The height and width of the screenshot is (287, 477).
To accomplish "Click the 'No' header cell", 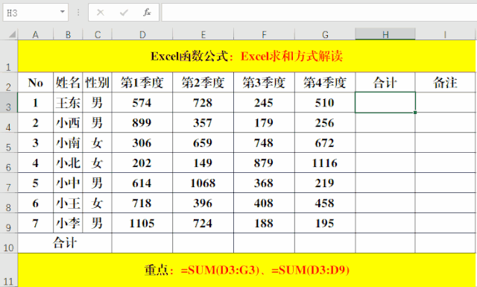I will 36,82.
